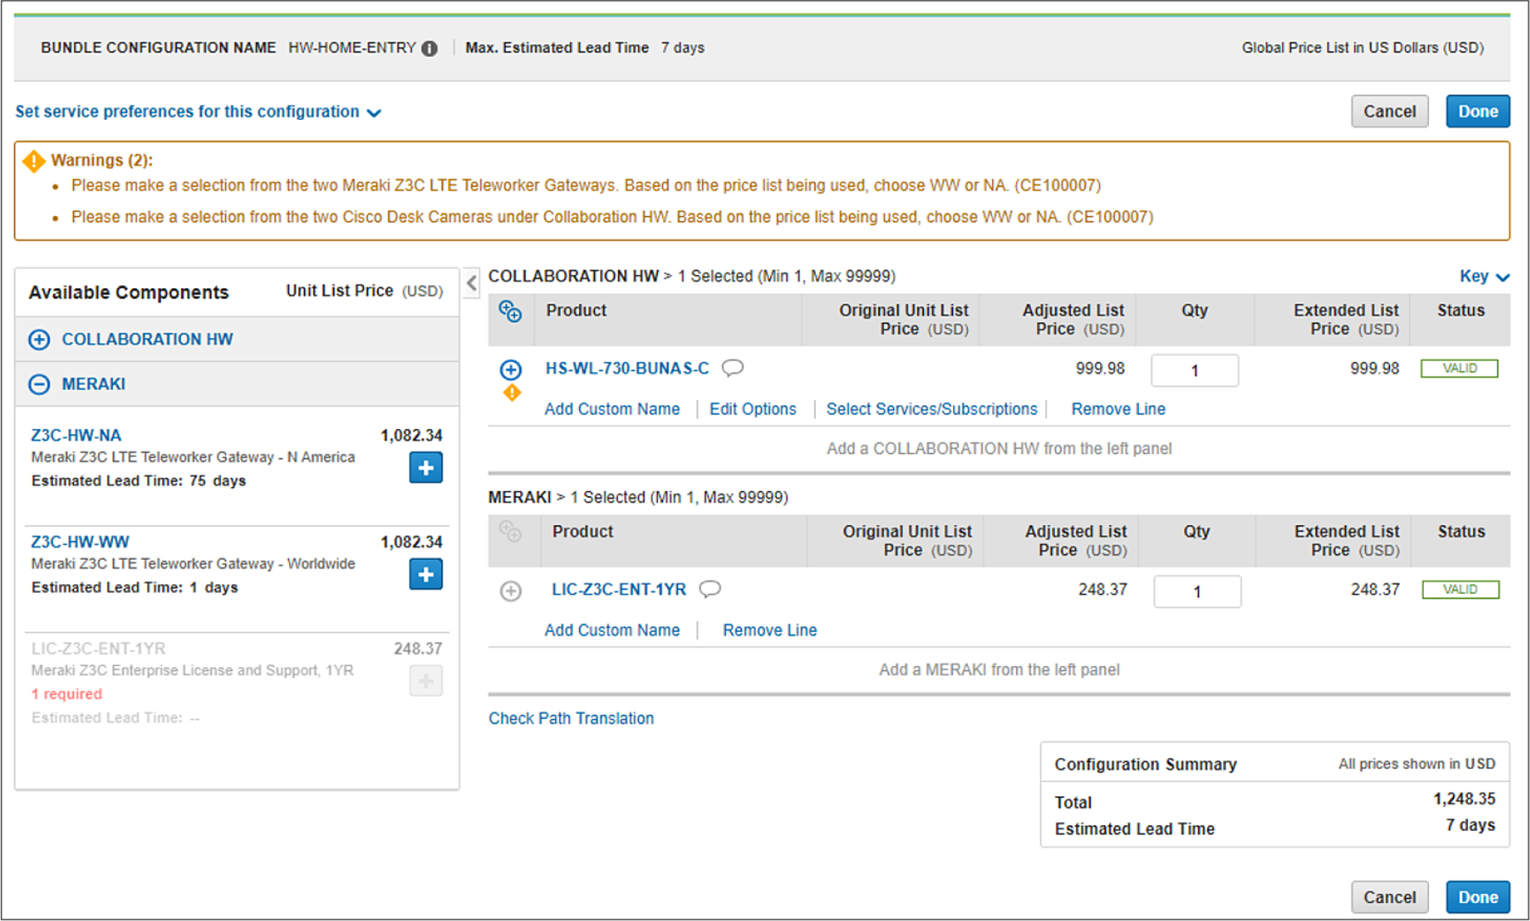Collapse the MERAKI component group
The width and height of the screenshot is (1530, 921).
[x=39, y=385]
